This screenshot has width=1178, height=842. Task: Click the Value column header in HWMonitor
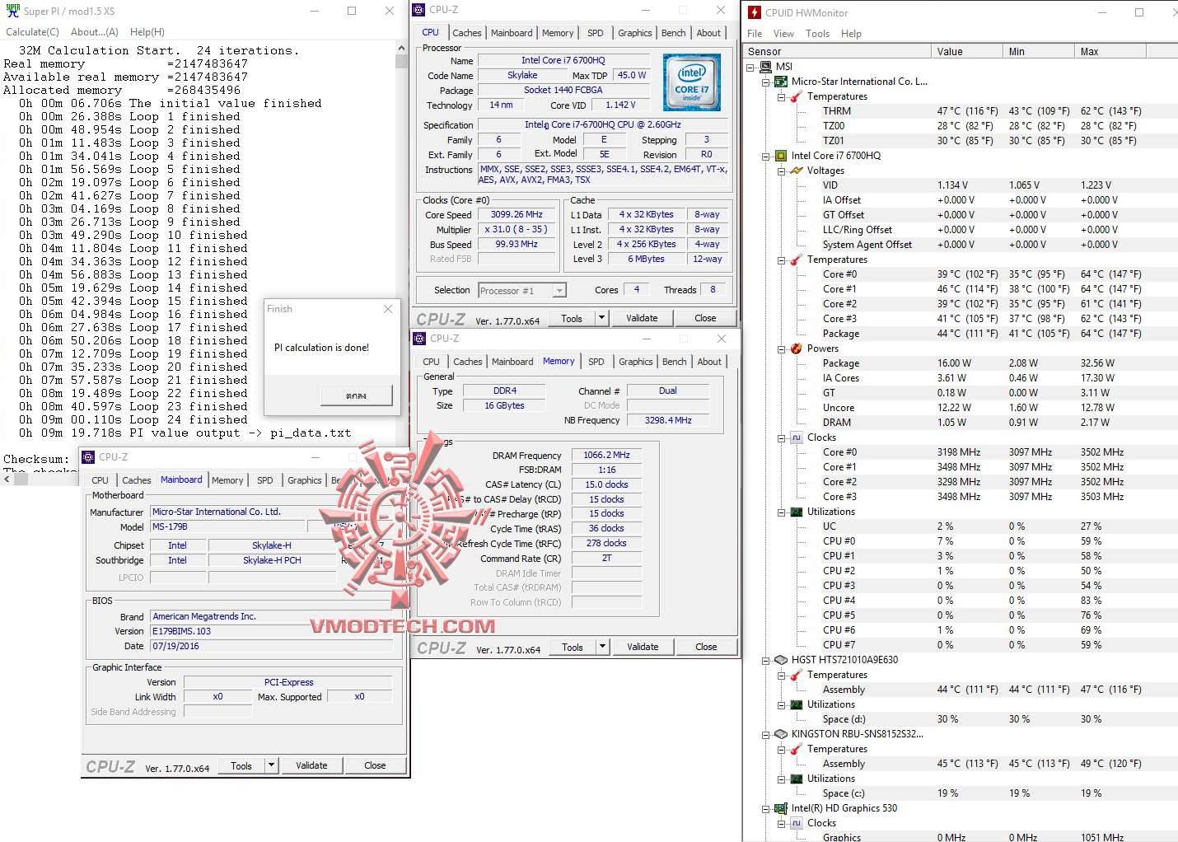[967, 51]
